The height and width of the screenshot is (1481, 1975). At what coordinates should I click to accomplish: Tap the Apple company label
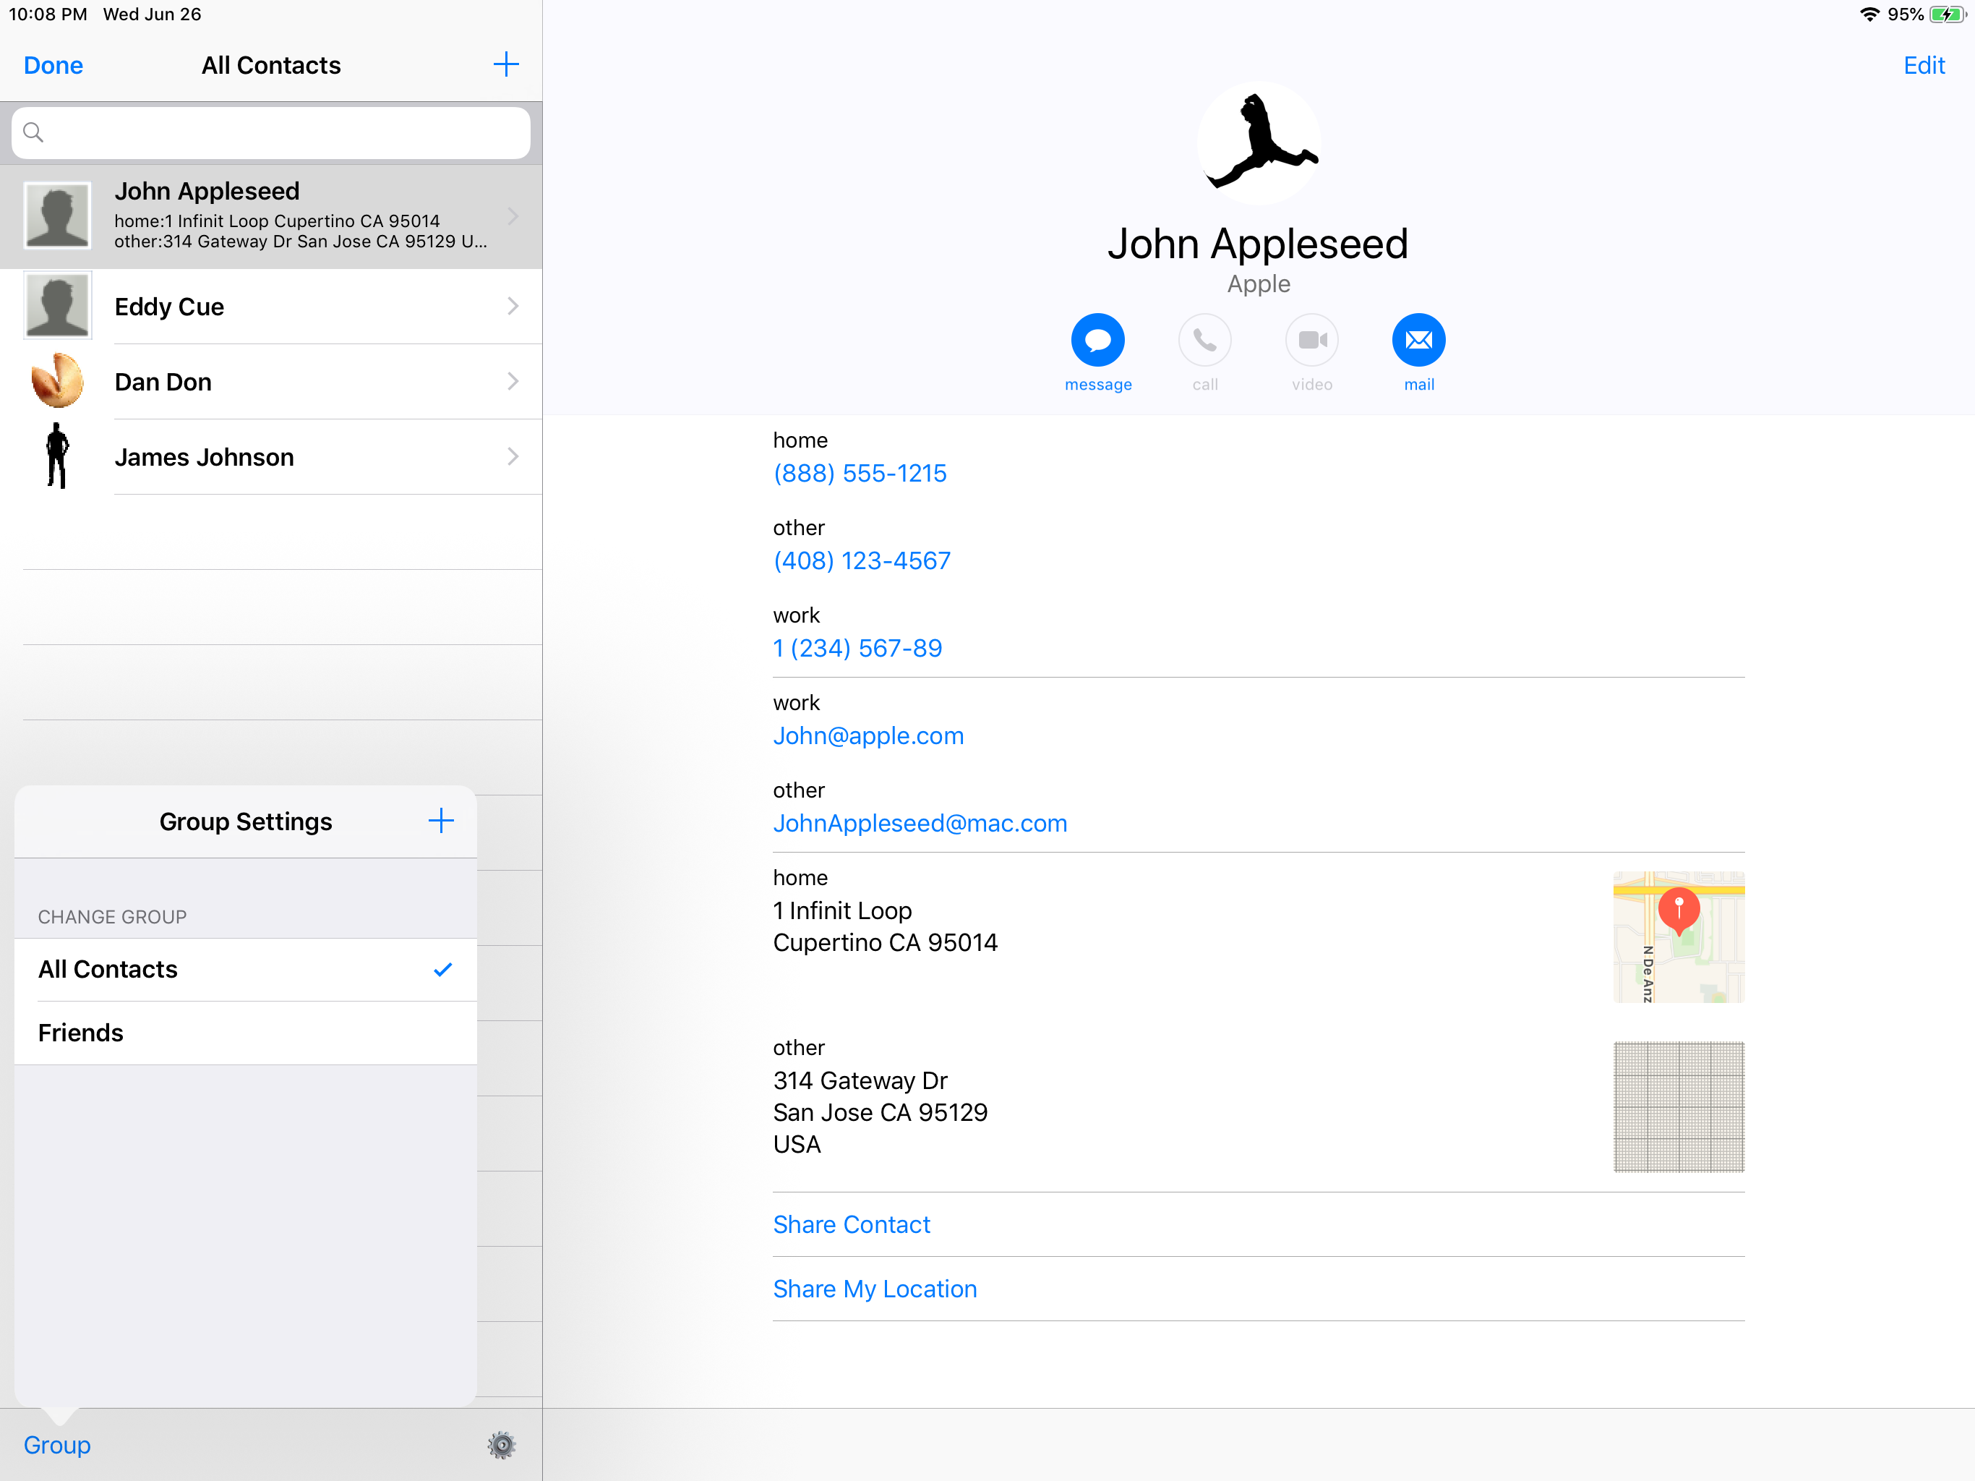[x=1258, y=284]
